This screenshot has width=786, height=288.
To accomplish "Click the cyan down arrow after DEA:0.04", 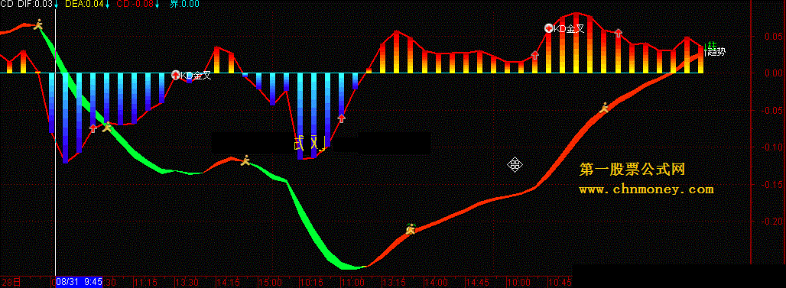I will click(x=107, y=5).
